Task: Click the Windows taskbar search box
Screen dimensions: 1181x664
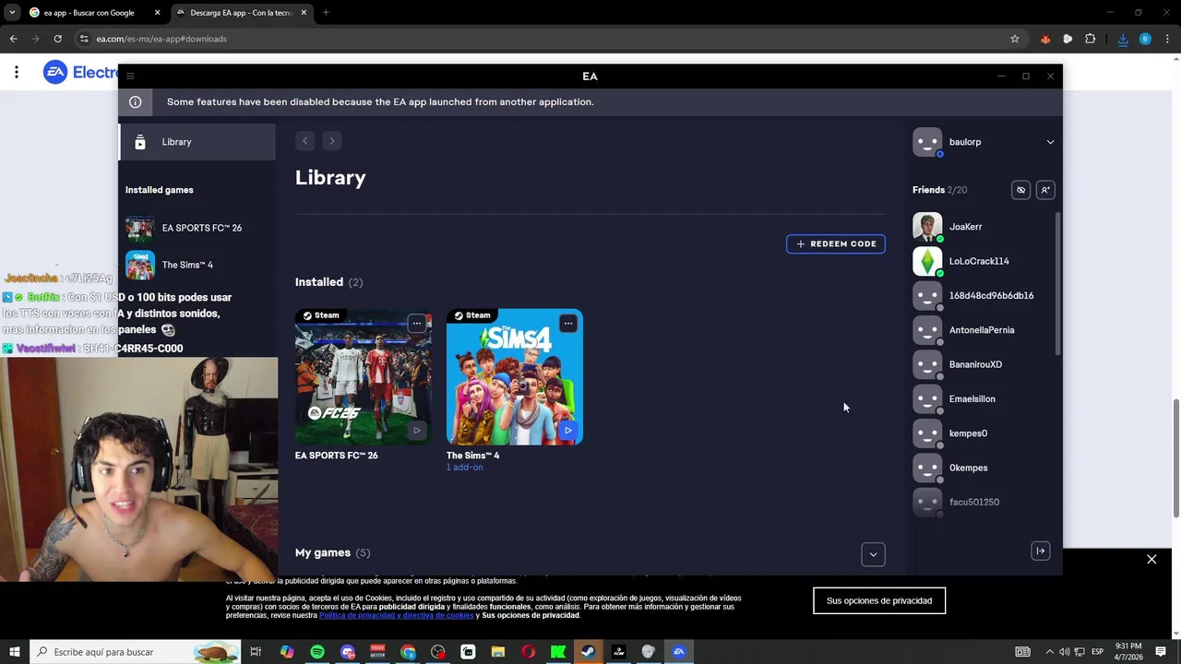Action: (135, 652)
